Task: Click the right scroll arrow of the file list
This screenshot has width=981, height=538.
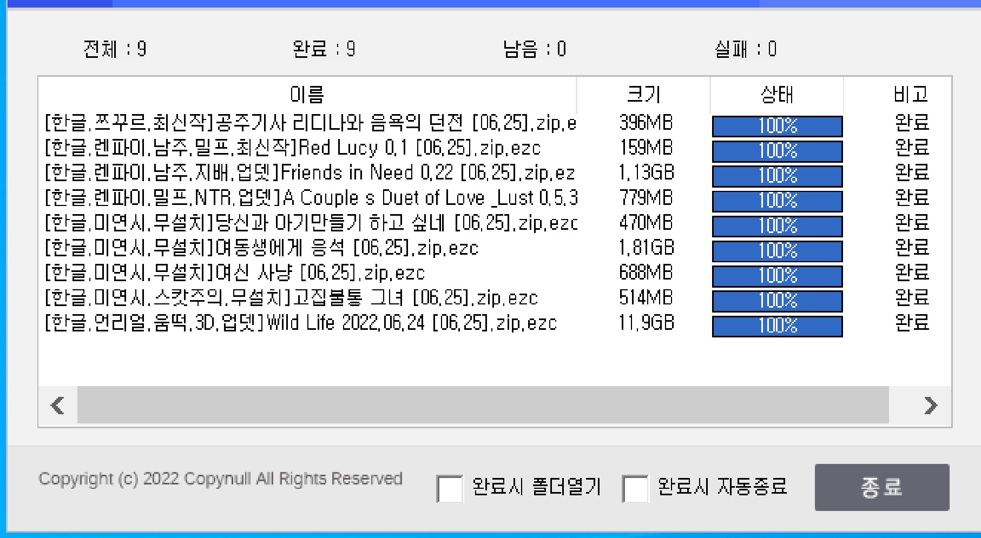Action: click(x=930, y=405)
